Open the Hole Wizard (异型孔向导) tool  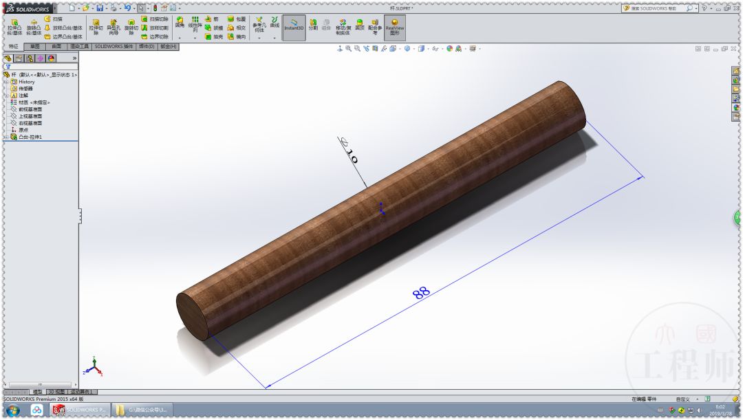pyautogui.click(x=113, y=26)
